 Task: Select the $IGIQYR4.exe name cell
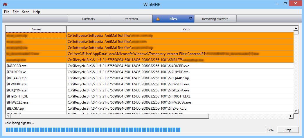click(x=36, y=90)
